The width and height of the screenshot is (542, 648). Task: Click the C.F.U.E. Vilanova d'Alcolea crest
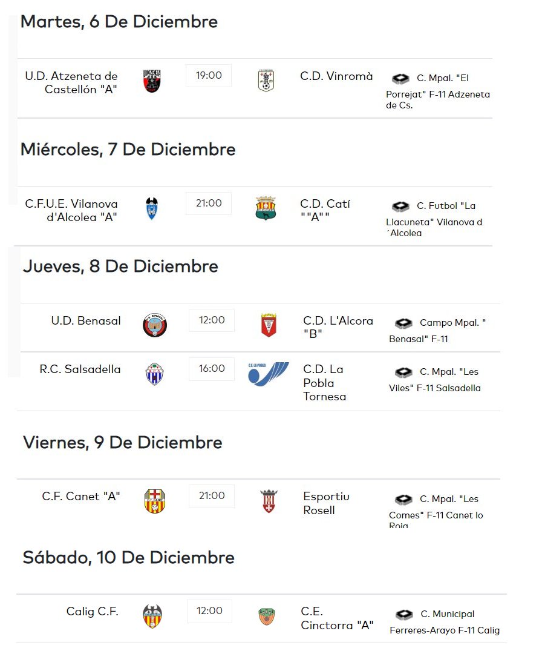click(x=151, y=209)
